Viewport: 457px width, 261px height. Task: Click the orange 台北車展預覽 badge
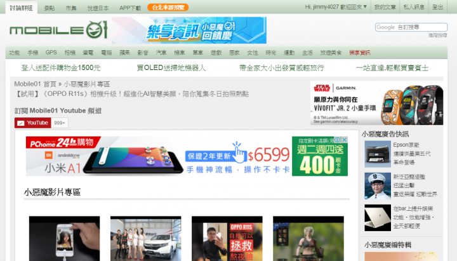pos(168,7)
